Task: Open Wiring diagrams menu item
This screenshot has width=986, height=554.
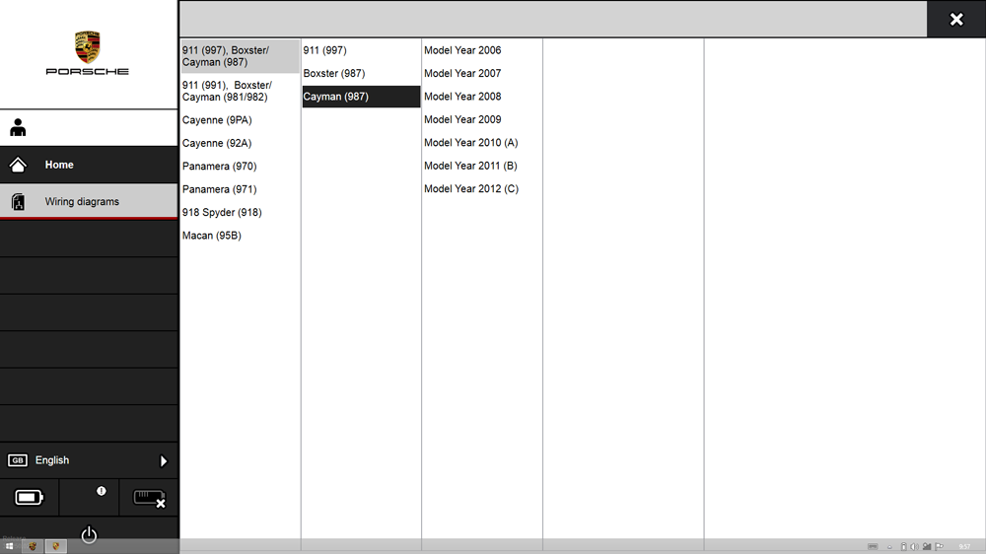Action: 89,201
